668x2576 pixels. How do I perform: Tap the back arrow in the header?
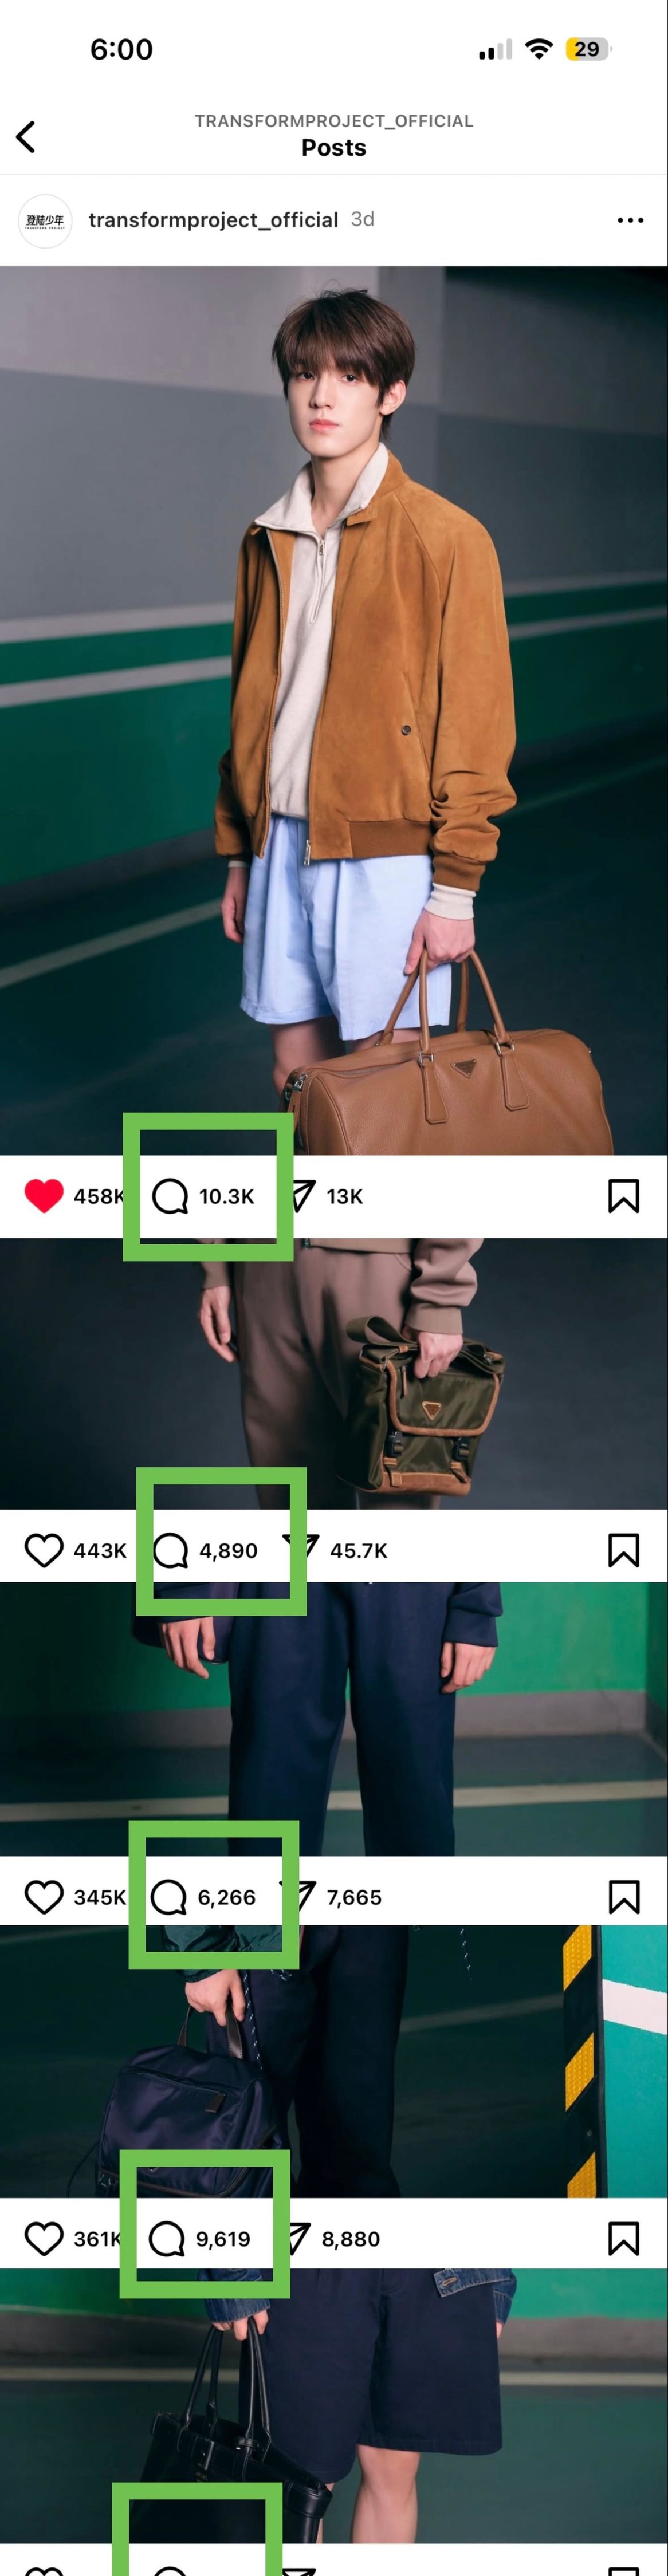[26, 137]
